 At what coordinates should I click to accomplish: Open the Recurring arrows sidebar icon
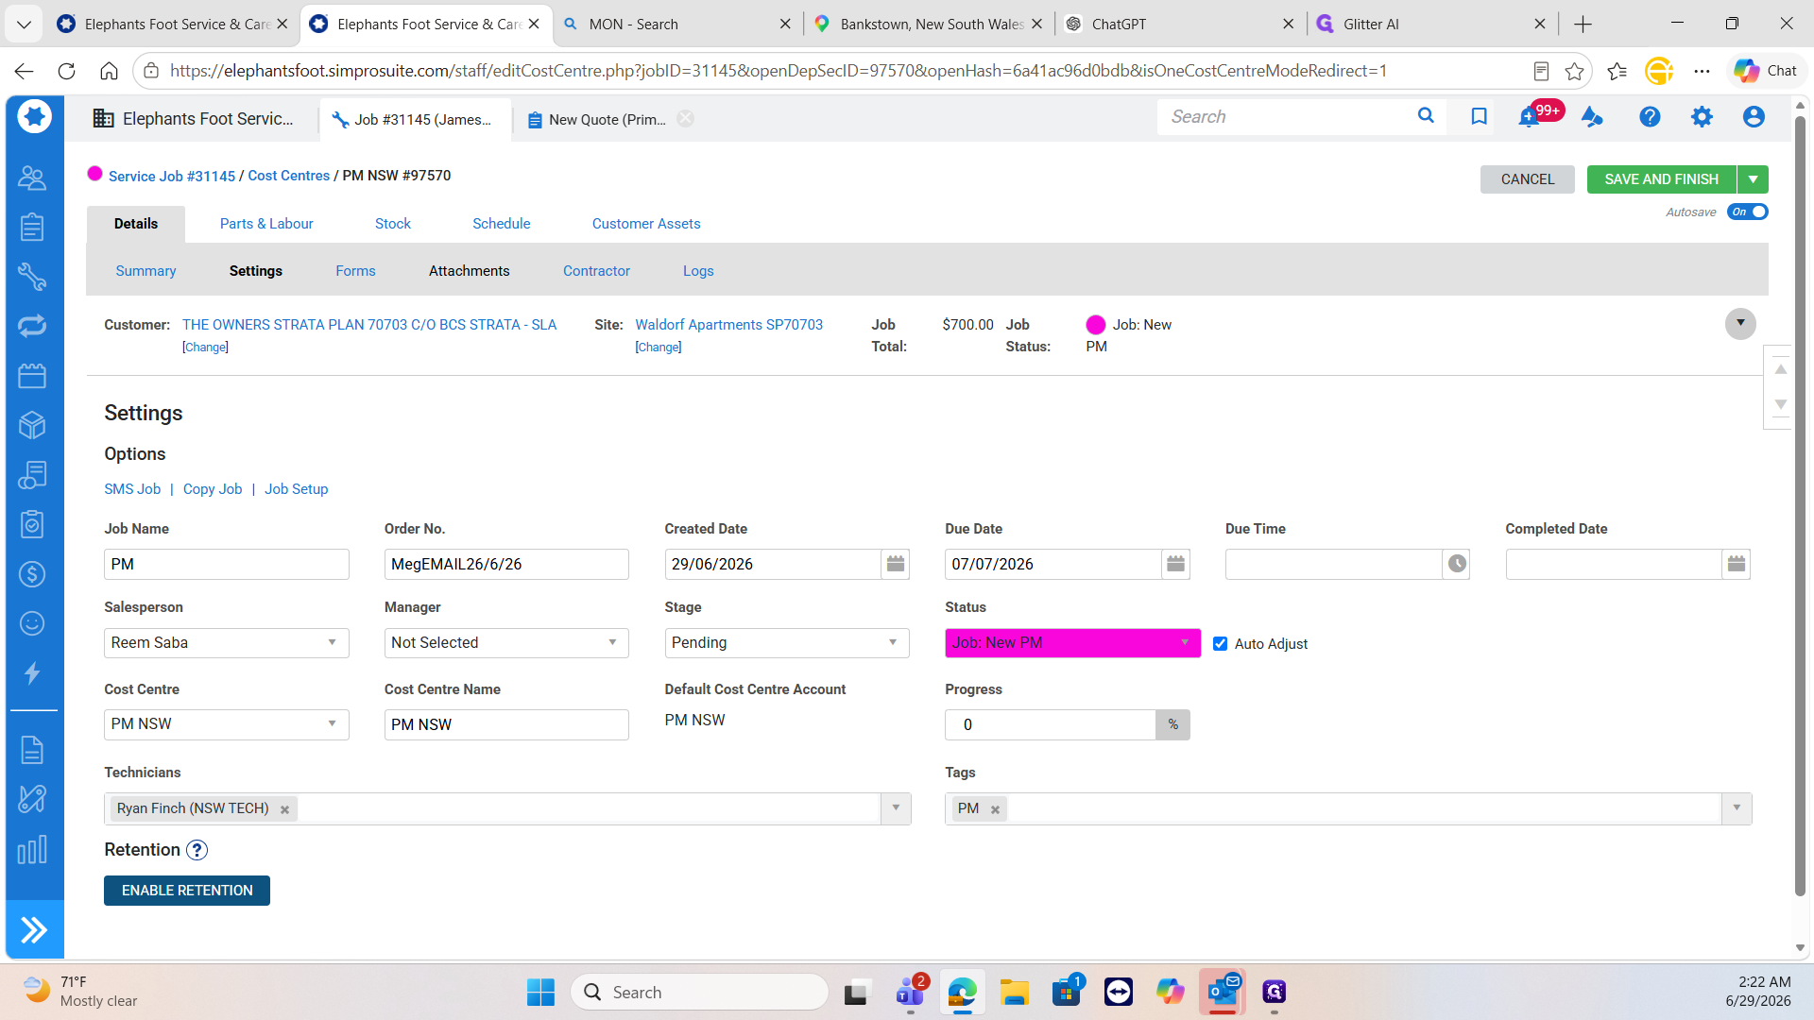coord(32,326)
